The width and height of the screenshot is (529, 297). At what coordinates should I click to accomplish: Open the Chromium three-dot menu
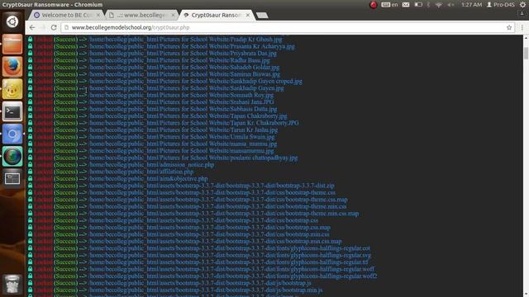(522, 27)
